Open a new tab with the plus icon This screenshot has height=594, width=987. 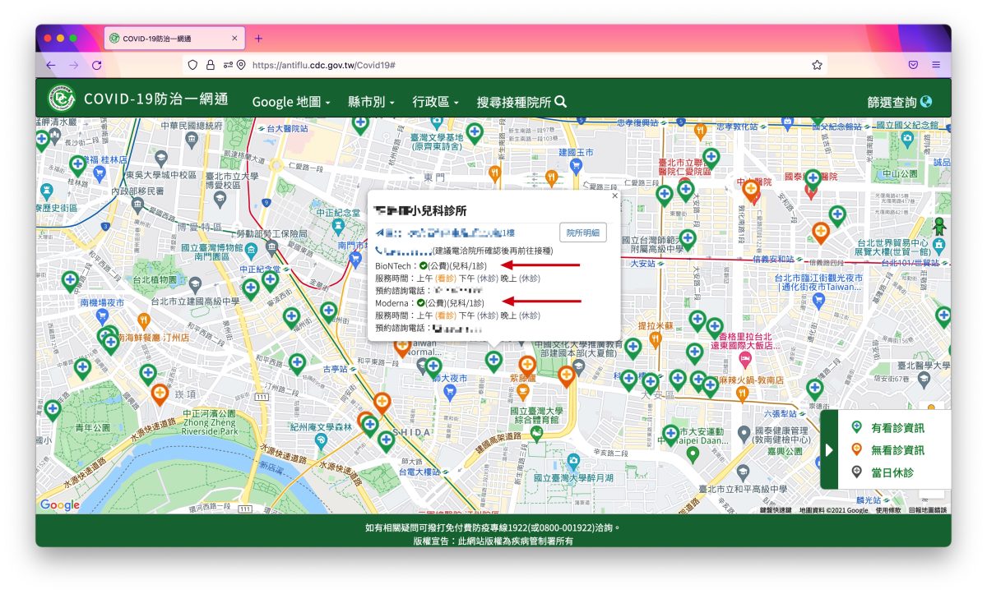(258, 39)
